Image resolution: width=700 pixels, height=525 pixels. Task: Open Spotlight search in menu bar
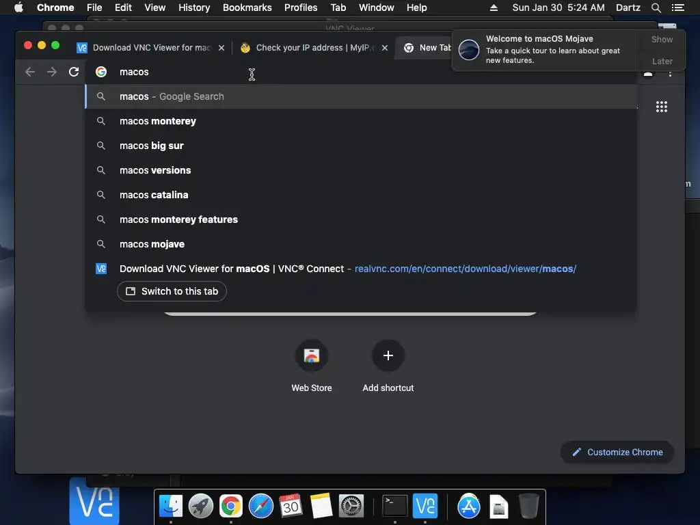656,8
